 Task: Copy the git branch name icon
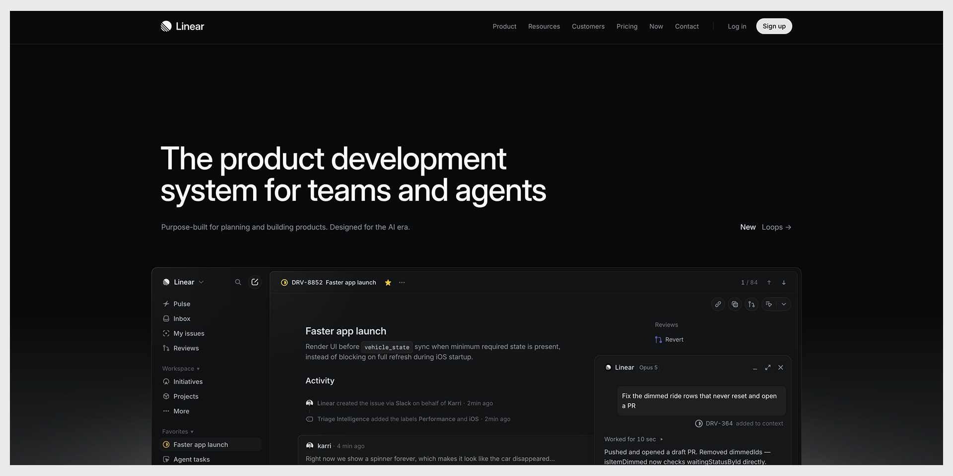click(x=752, y=304)
